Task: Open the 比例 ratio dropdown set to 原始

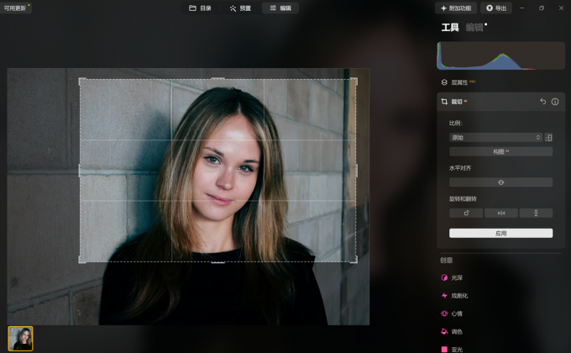Action: pyautogui.click(x=495, y=137)
